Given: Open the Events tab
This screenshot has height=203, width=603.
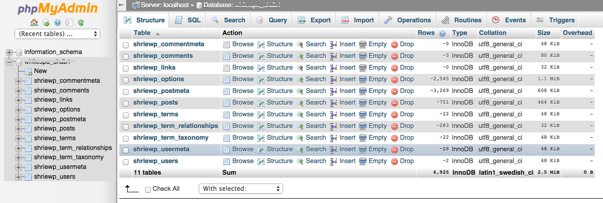Looking at the screenshot, I should pos(509,20).
